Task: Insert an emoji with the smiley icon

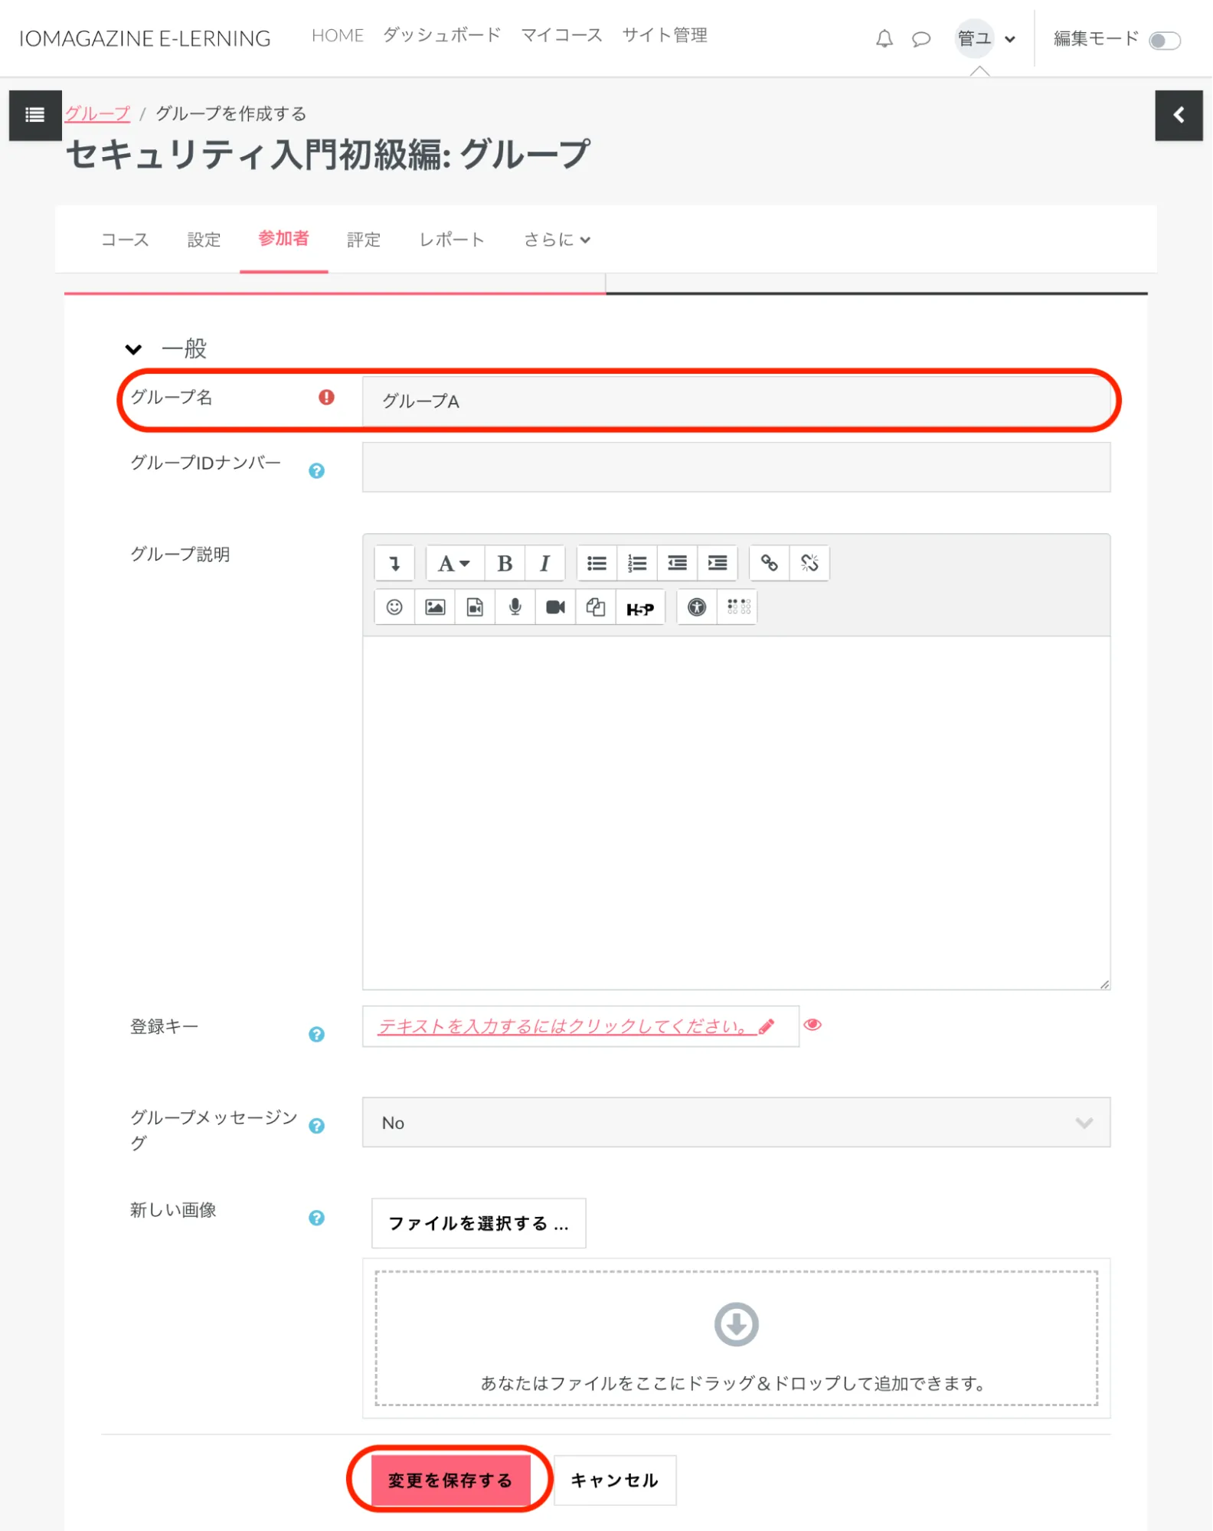Action: click(394, 607)
